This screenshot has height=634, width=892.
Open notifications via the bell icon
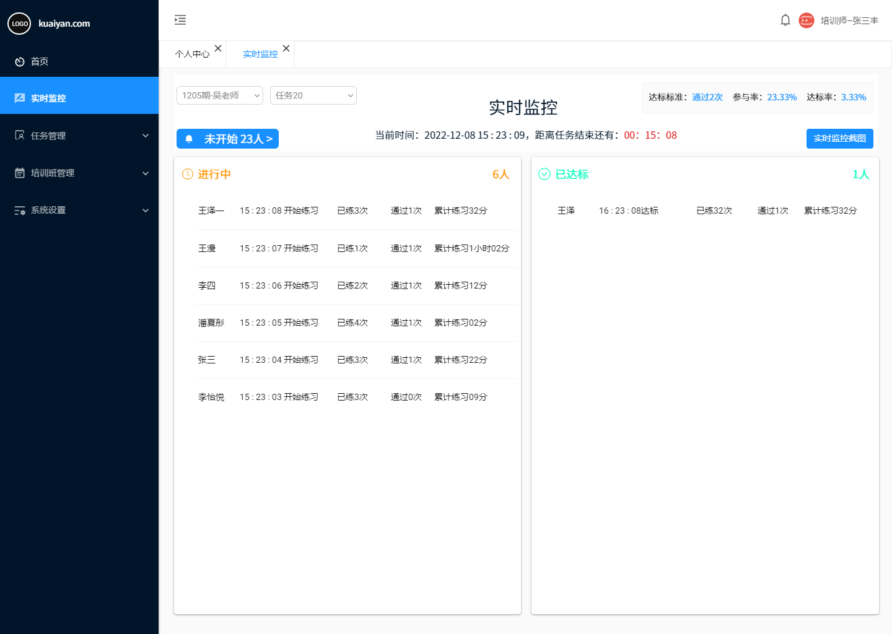785,20
